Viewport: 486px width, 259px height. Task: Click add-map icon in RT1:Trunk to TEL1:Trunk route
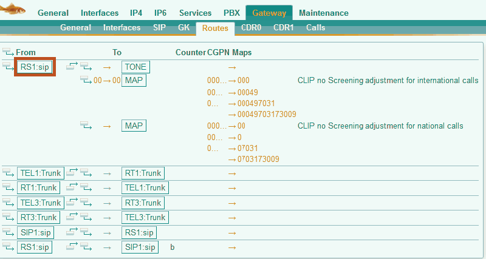(86, 188)
